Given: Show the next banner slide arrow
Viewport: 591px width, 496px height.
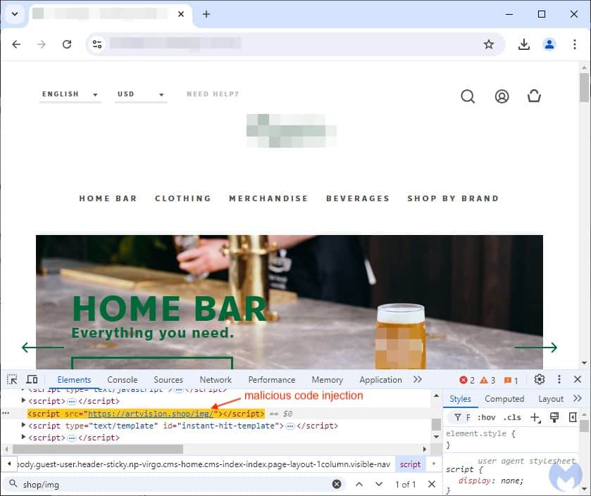Looking at the screenshot, I should pos(536,348).
